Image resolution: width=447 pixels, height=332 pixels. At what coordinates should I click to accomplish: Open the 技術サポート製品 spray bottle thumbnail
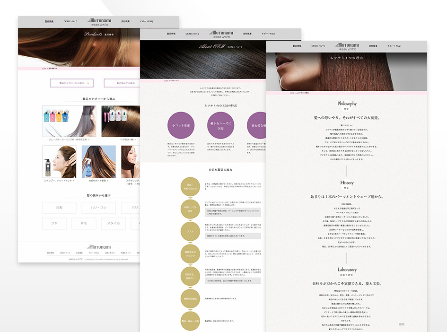tap(98, 161)
